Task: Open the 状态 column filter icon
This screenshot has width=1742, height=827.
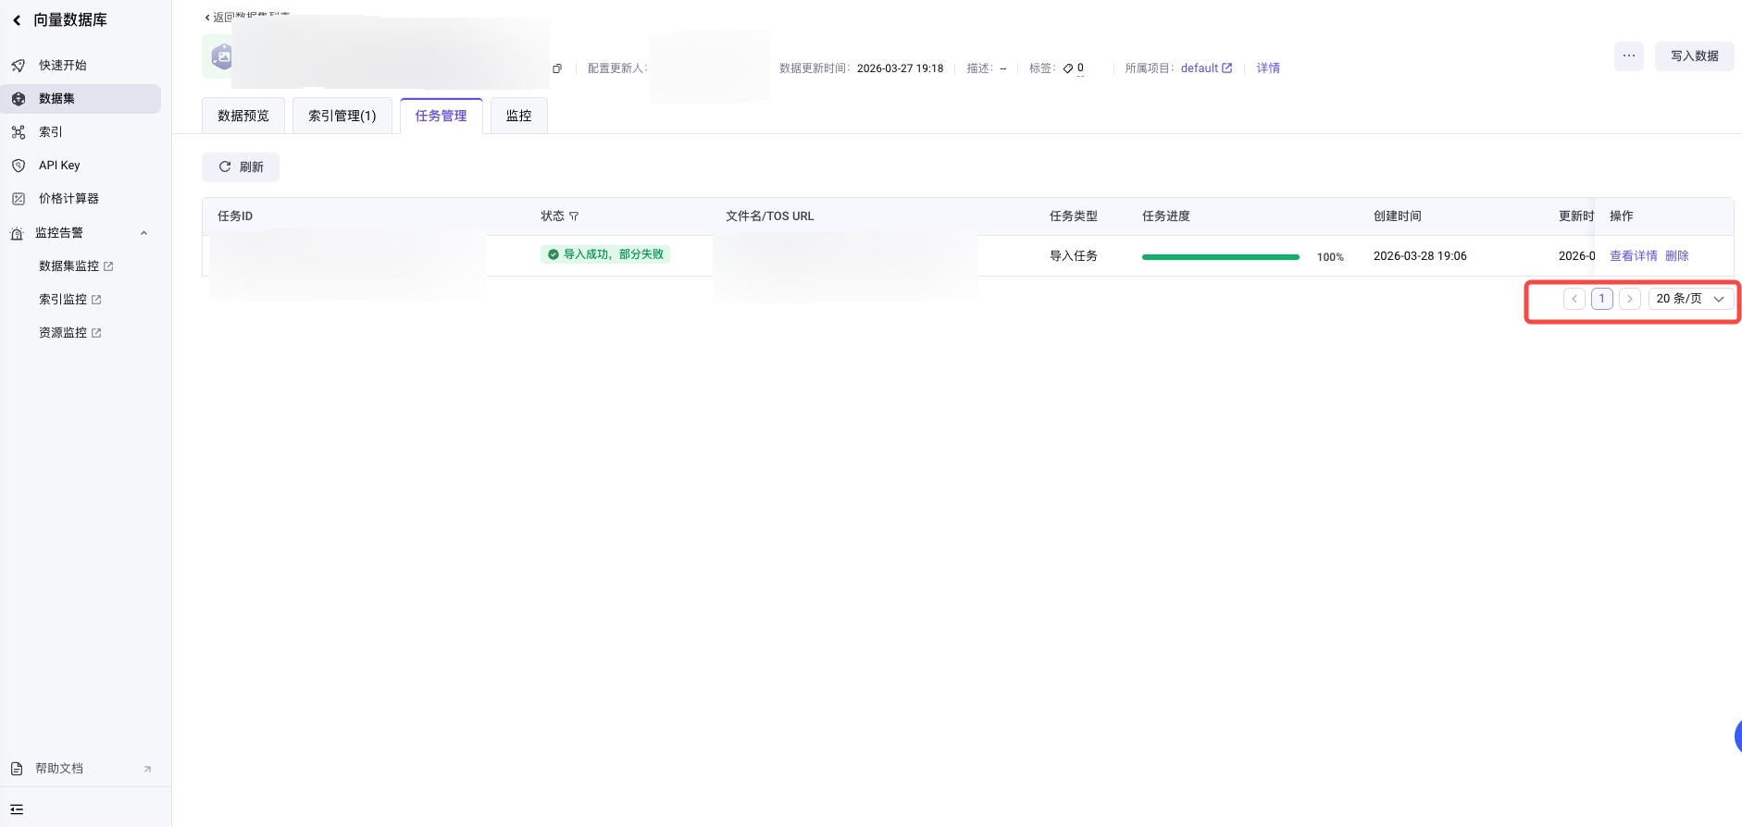Action: point(574,216)
